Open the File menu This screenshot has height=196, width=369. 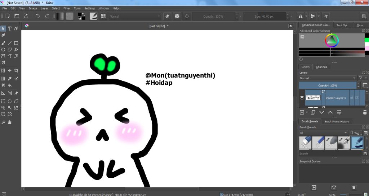point(4,8)
